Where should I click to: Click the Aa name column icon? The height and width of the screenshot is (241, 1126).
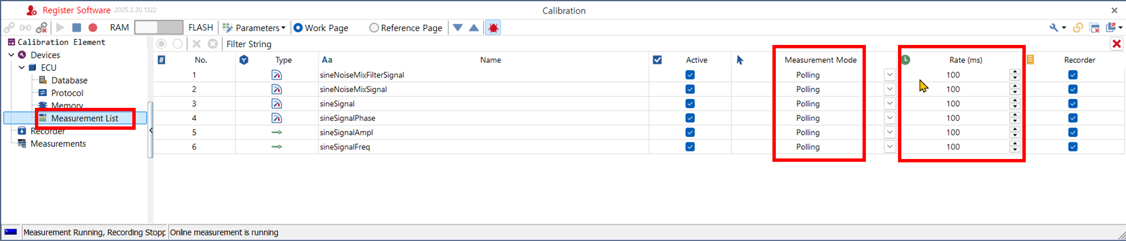[x=327, y=60]
